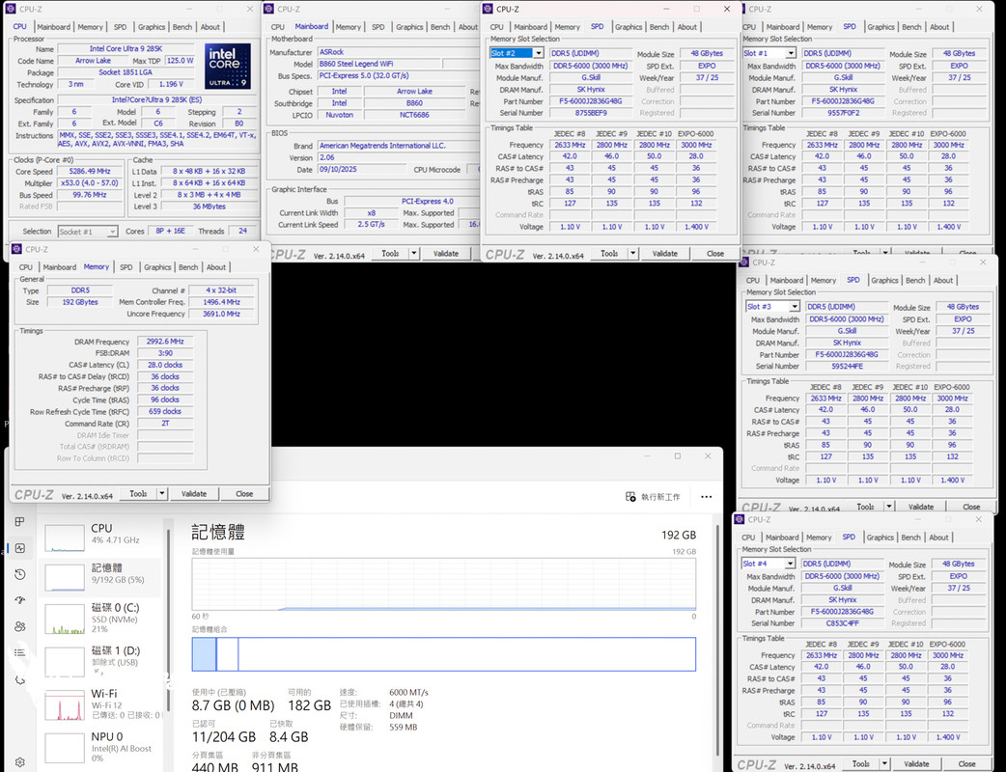This screenshot has width=1006, height=772.
Task: Open Task Manager three-dot more menu
Action: click(707, 497)
